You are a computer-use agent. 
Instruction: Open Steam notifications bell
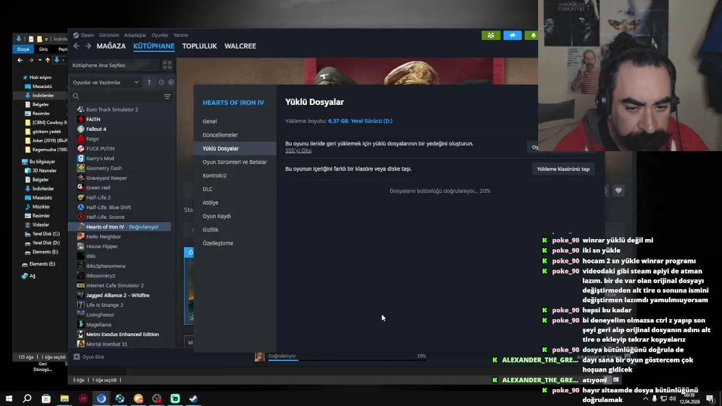(x=532, y=35)
